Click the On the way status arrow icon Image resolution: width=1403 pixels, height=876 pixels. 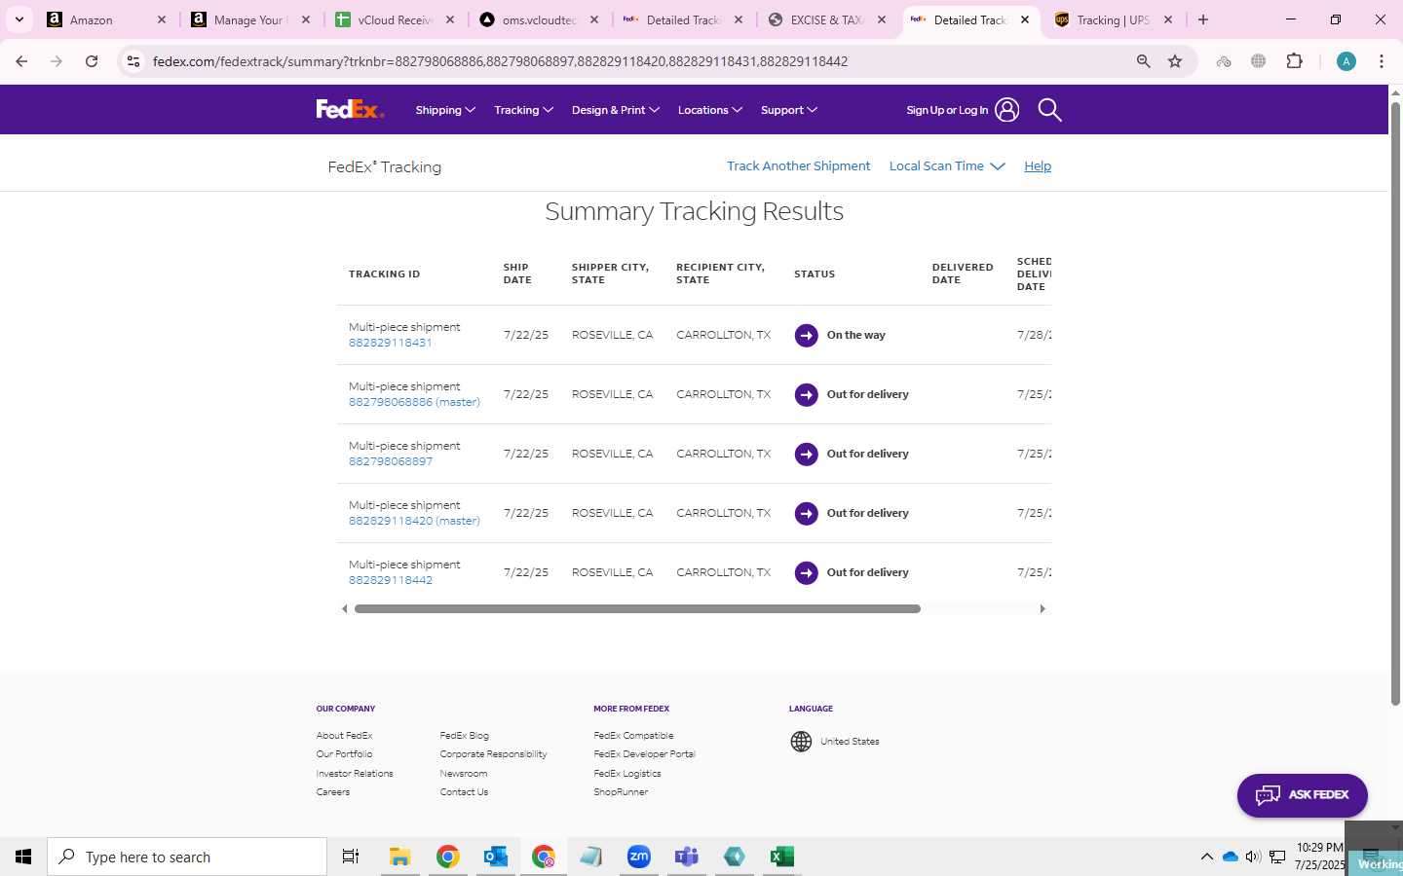(x=806, y=336)
